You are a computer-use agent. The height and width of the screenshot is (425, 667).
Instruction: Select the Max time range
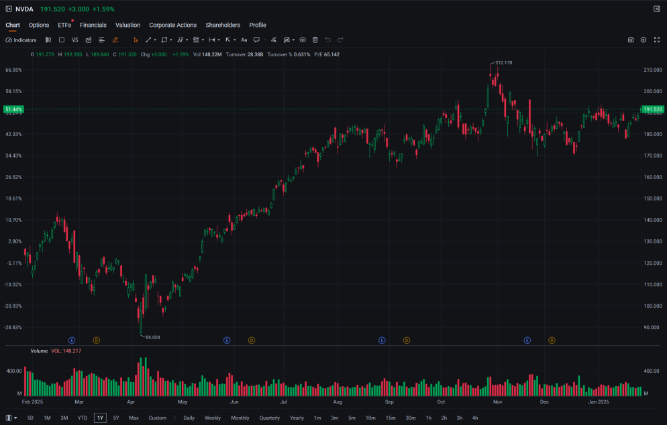(x=134, y=418)
